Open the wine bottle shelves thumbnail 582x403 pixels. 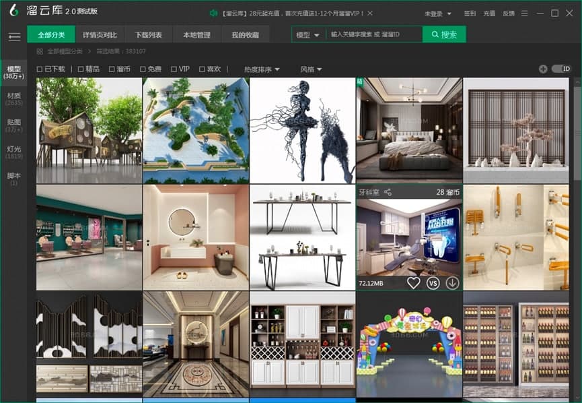[516, 344]
